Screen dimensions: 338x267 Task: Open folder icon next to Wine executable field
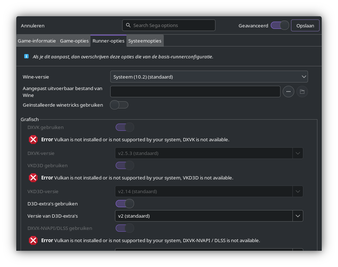tap(302, 92)
